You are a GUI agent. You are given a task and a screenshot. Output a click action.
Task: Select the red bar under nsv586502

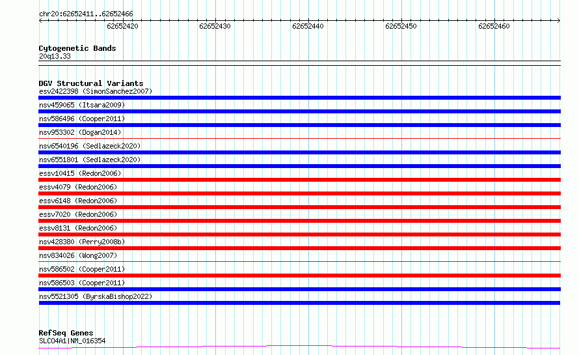click(299, 276)
